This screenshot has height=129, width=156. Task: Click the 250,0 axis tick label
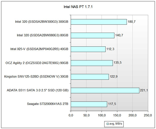(x=148, y=115)
